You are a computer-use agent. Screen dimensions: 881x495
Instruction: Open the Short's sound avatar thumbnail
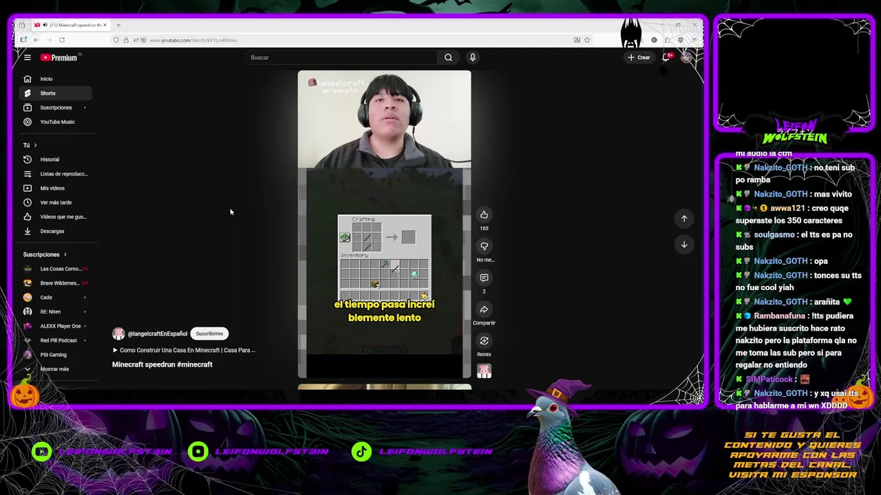(x=484, y=371)
